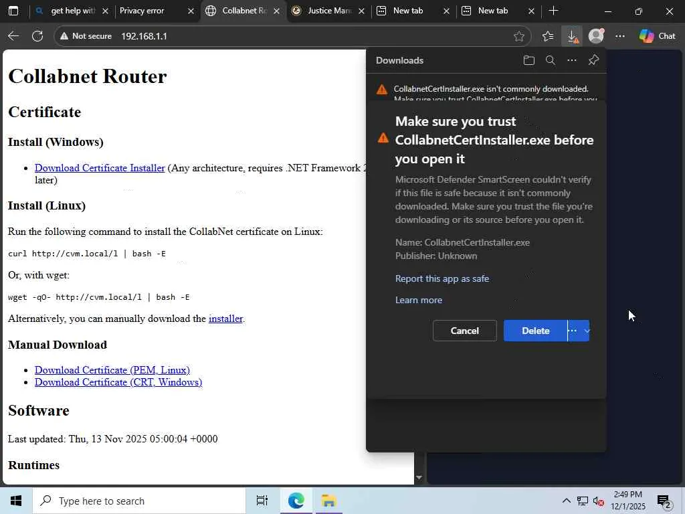Click the curl http://cvm.local/l command text
Image resolution: width=685 pixels, height=514 pixels.
[x=86, y=254]
